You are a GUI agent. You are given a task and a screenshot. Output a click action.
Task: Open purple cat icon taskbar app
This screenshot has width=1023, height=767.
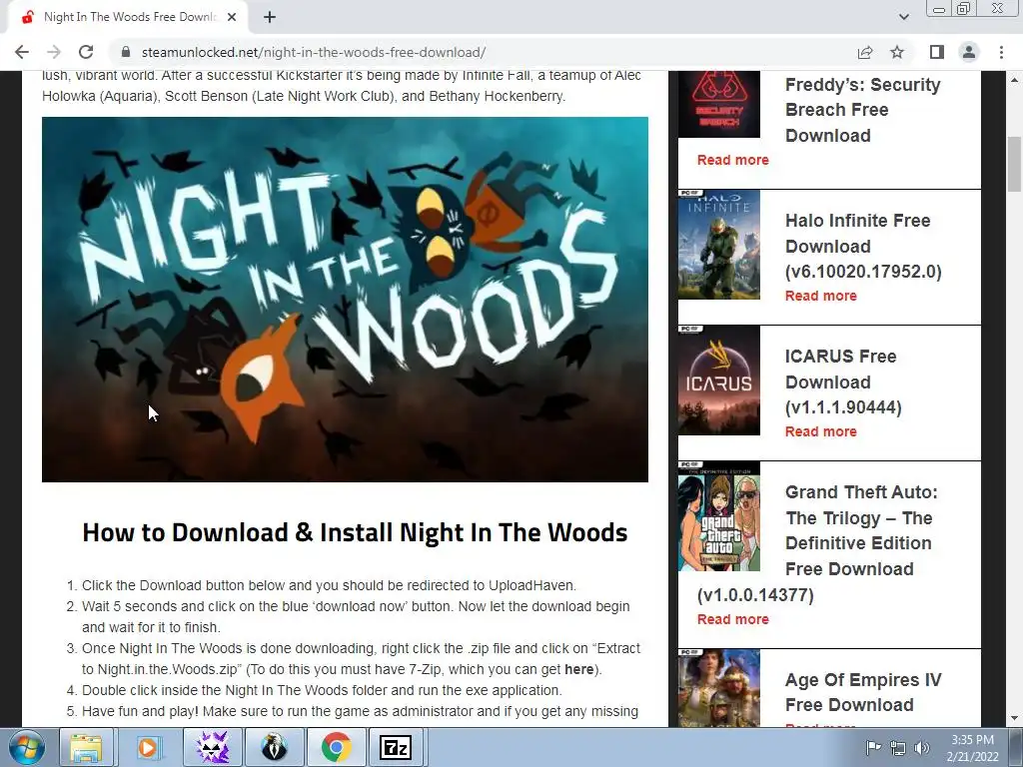point(212,747)
